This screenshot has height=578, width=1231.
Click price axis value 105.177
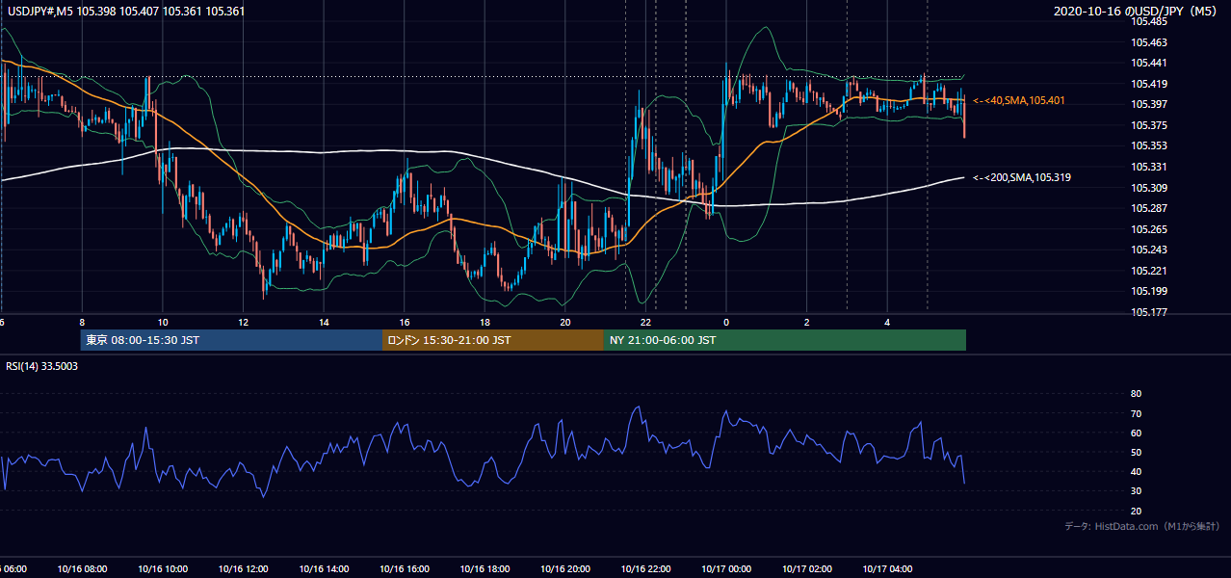1149,312
